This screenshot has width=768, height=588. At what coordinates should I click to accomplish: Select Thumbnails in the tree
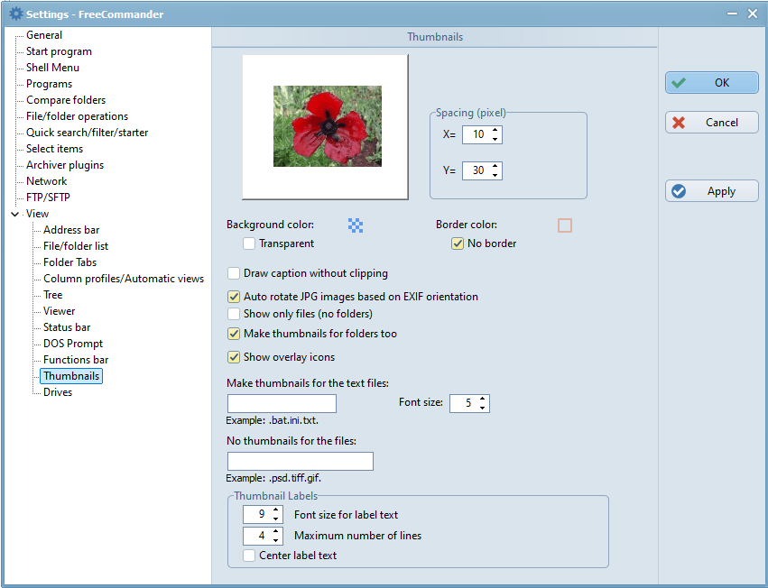pyautogui.click(x=71, y=376)
